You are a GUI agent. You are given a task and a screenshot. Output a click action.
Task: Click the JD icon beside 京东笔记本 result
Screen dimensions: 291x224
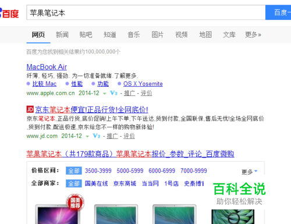click(x=30, y=109)
